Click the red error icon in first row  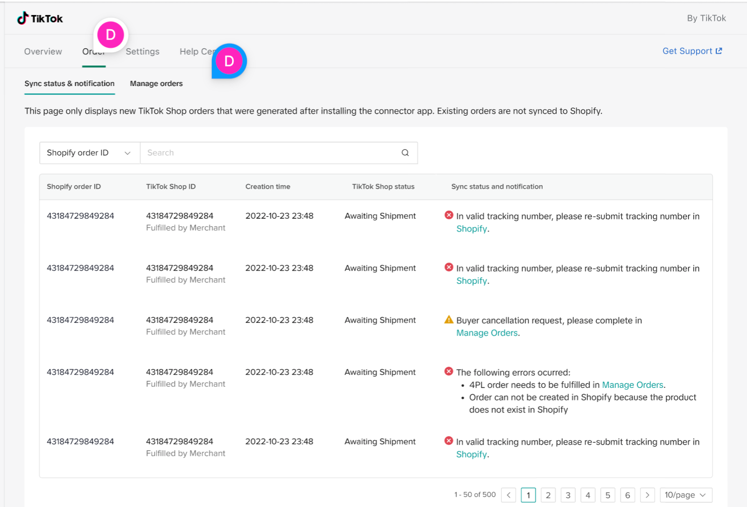(x=449, y=215)
